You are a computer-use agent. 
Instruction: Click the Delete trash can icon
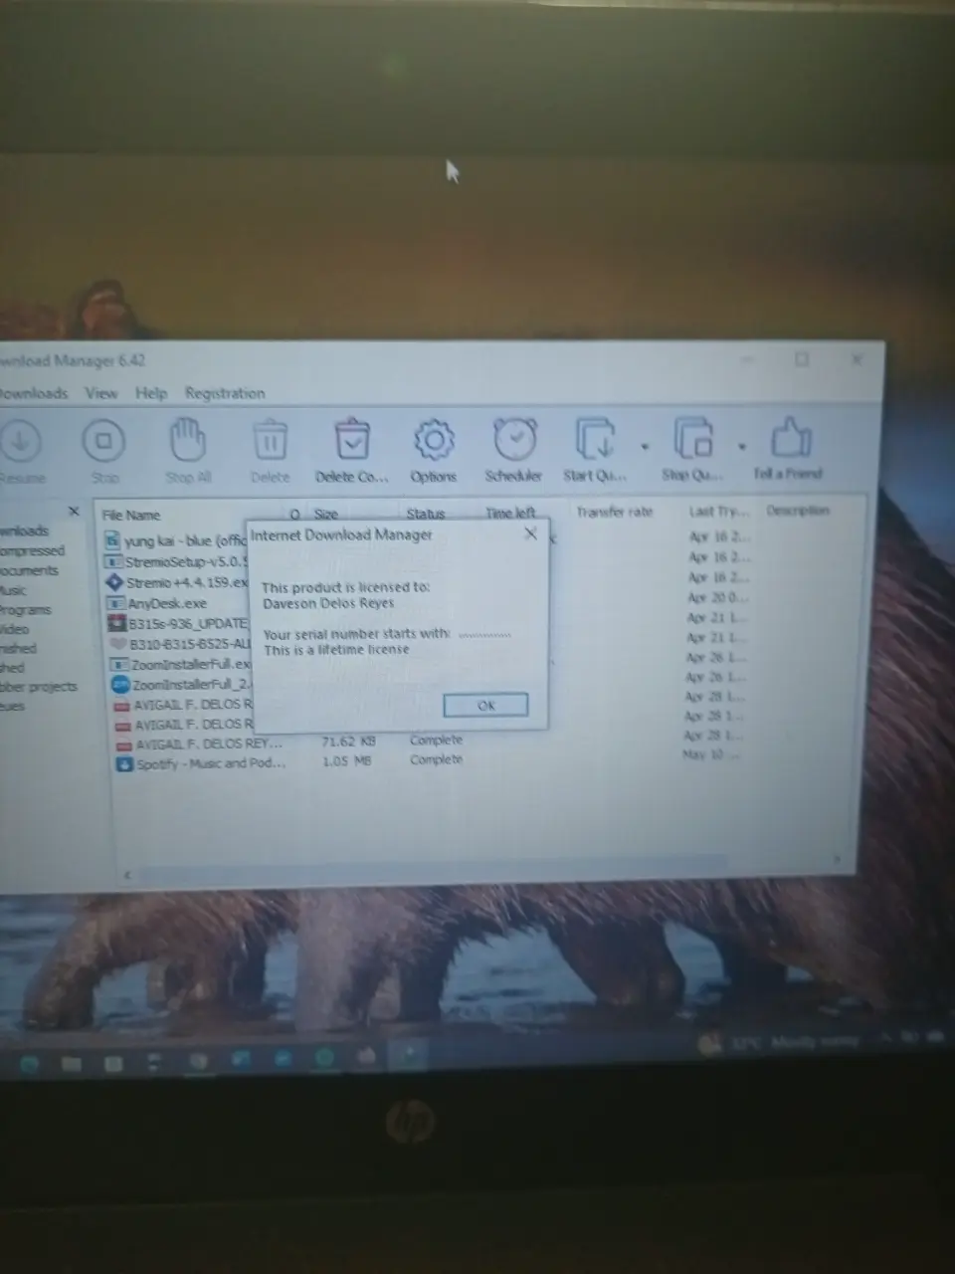(270, 440)
